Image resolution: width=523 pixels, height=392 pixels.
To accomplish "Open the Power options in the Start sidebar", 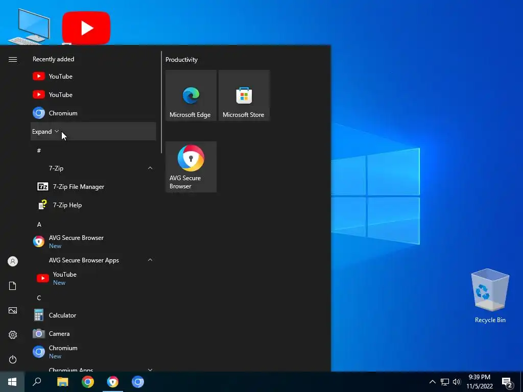I will (x=13, y=359).
